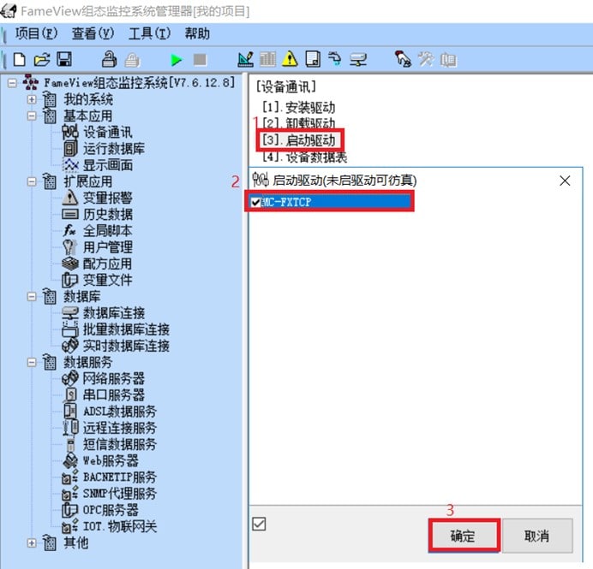This screenshot has height=569, width=593.
Task: Click the network device toolbar icon
Action: 357,60
